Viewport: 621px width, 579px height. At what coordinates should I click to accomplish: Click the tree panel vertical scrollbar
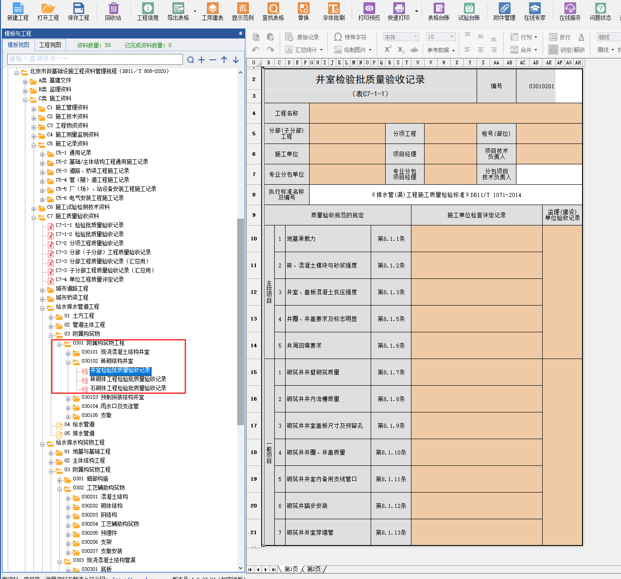coord(241,321)
